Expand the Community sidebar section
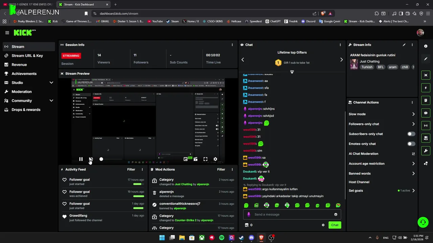 tap(51, 101)
